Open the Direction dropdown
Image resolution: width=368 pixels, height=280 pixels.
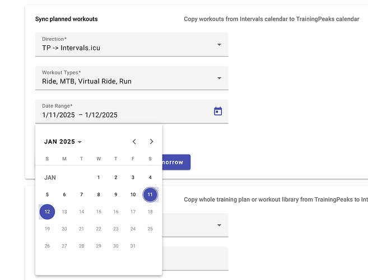click(132, 45)
